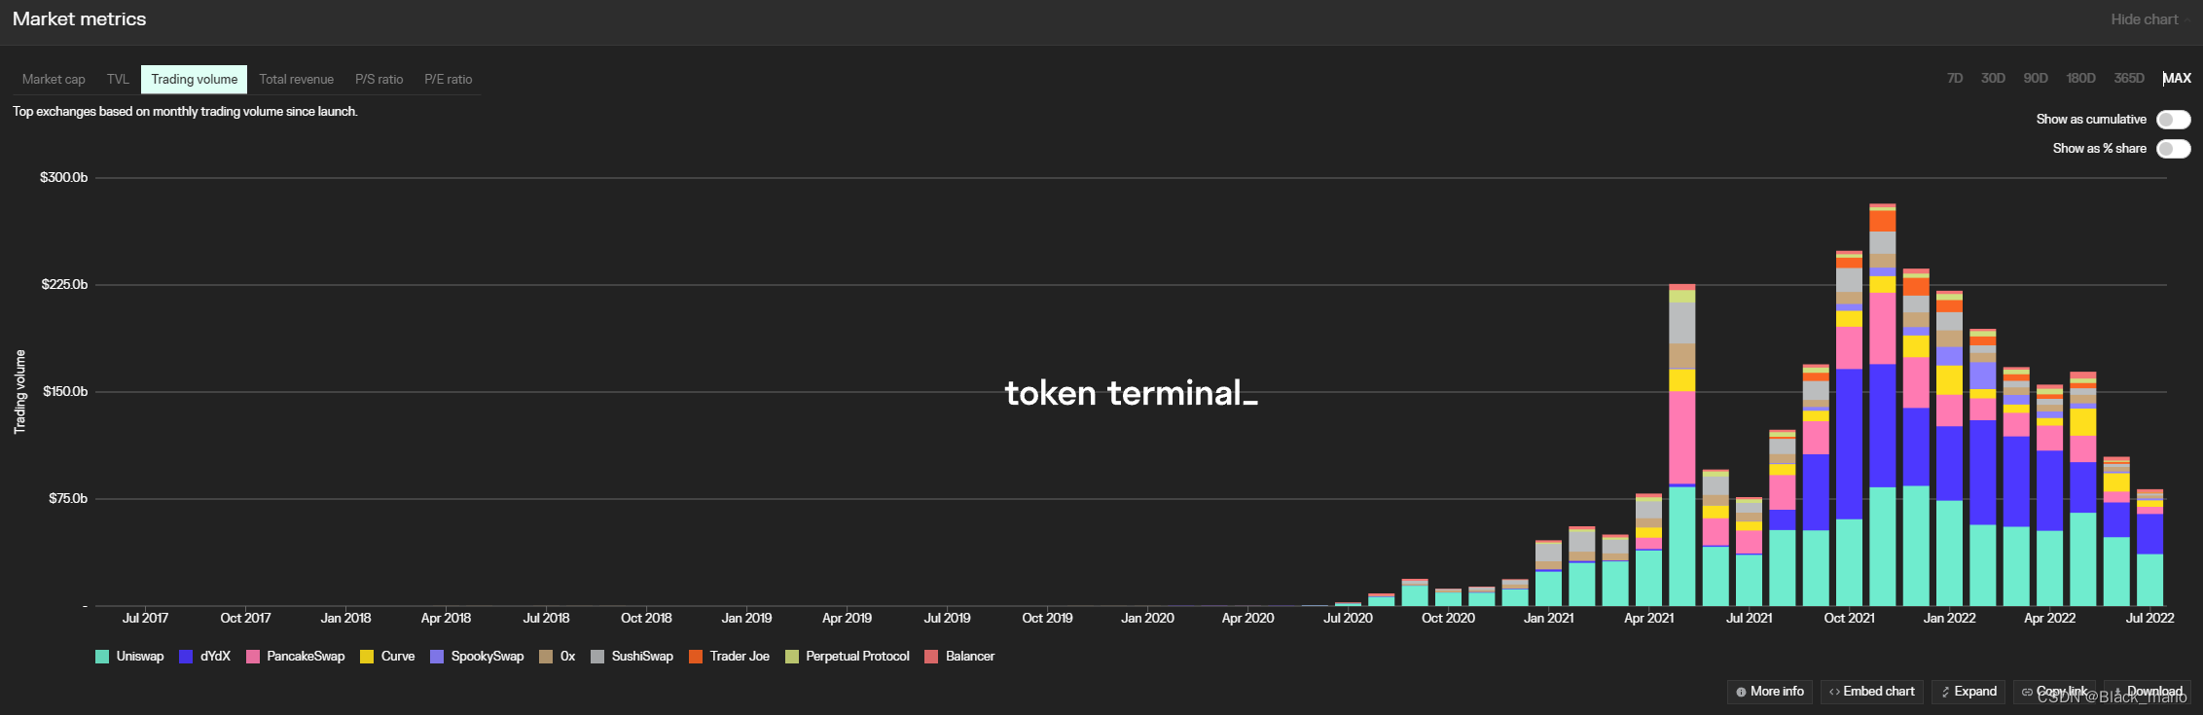Enable Show as % share switch

click(2174, 149)
